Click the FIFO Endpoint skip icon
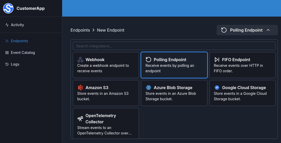 pyautogui.click(x=217, y=60)
